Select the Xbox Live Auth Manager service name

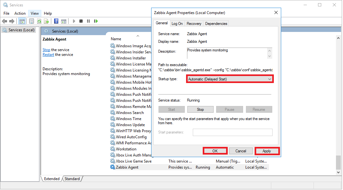click(x=134, y=155)
